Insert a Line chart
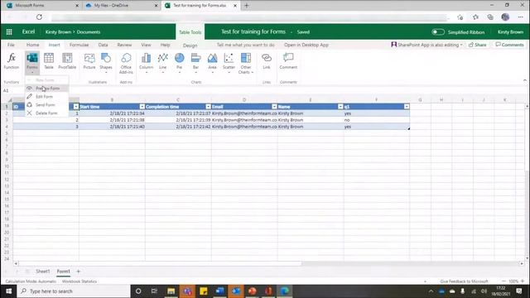Viewport: 530px width, 298px height. (162, 63)
